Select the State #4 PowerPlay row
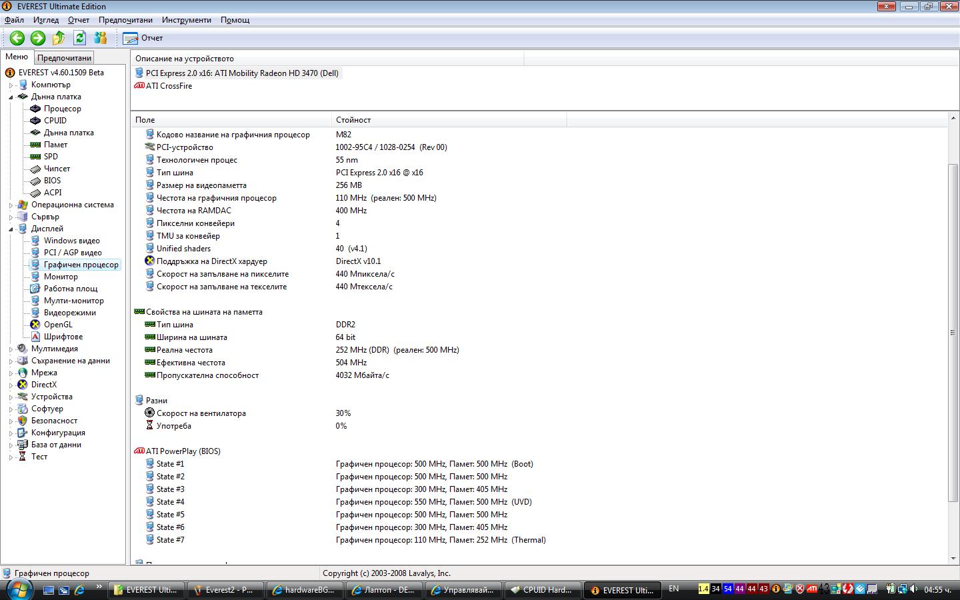 [171, 502]
